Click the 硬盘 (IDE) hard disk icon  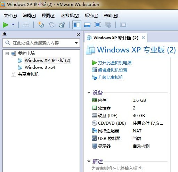[95, 115]
